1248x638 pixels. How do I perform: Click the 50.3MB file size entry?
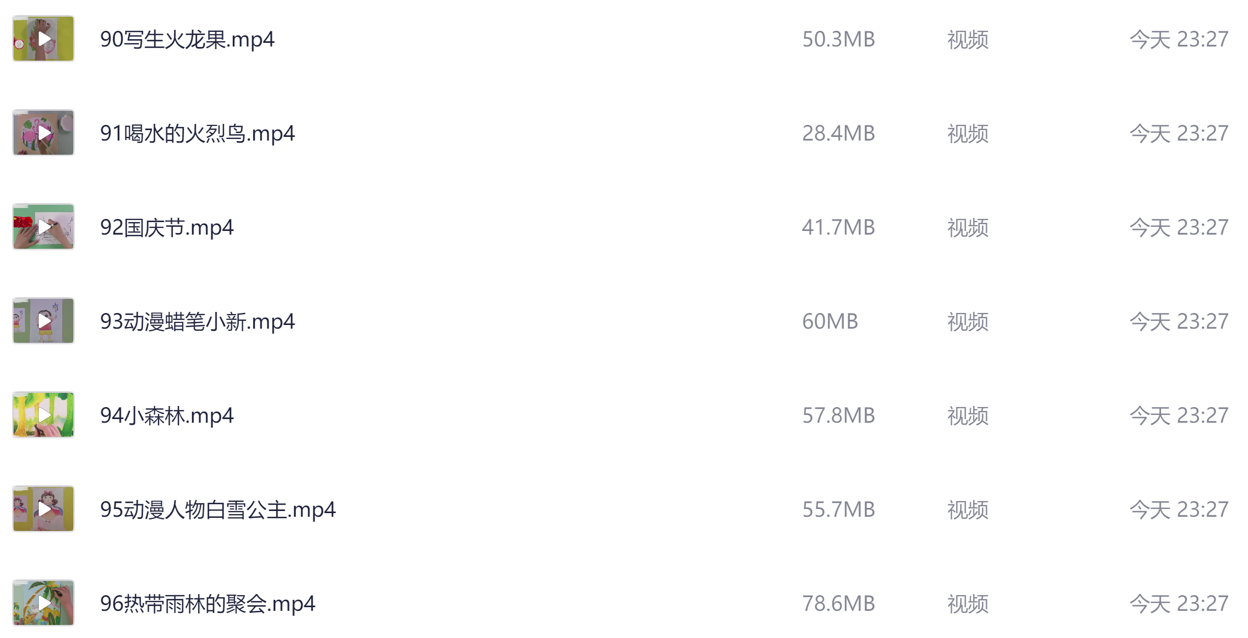tap(838, 39)
